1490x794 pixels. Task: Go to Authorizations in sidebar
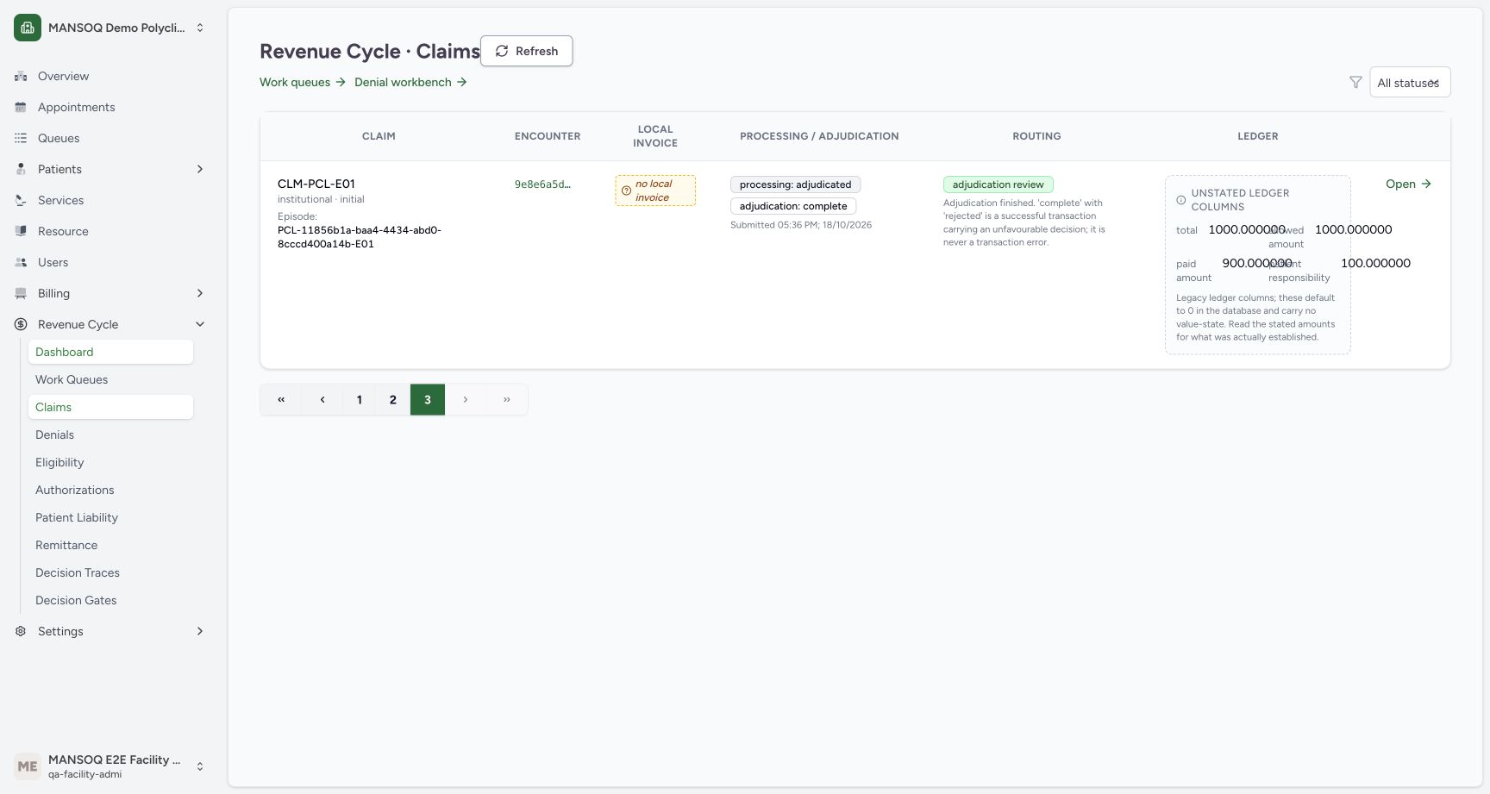[x=110, y=490]
